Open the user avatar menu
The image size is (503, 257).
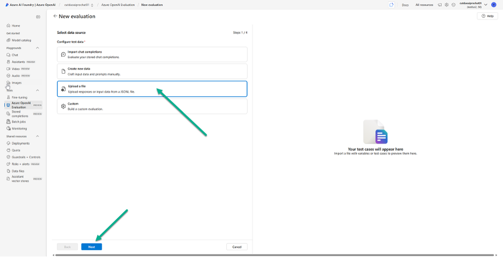pos(494,5)
